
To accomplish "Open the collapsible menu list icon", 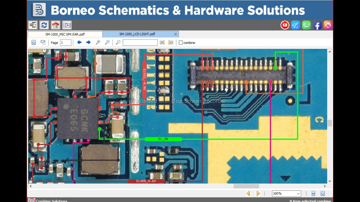I will pos(33,25).
